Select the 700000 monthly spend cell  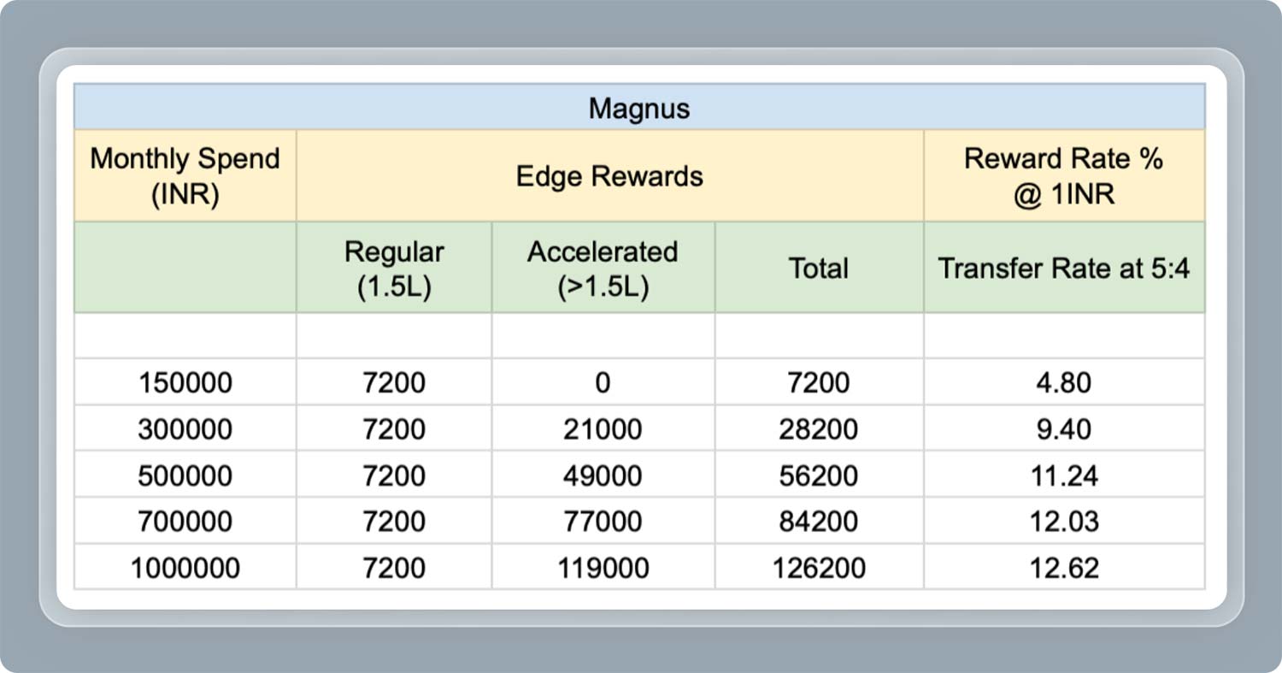[x=185, y=521]
